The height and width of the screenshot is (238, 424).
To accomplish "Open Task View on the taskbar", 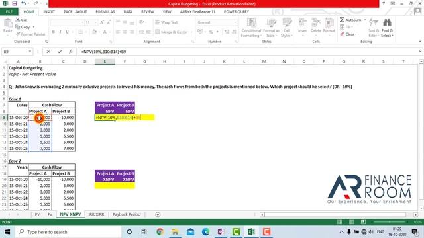I will coord(144,232).
